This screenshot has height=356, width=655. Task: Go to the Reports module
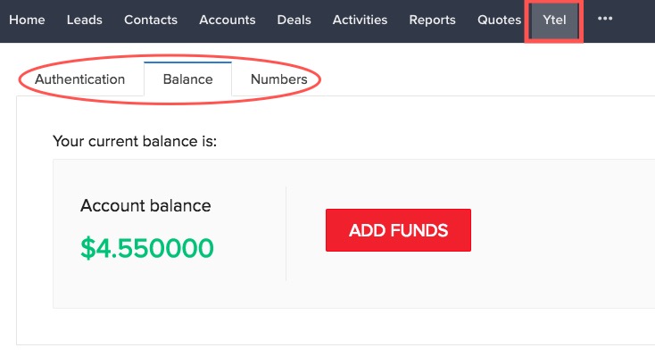pyautogui.click(x=432, y=20)
